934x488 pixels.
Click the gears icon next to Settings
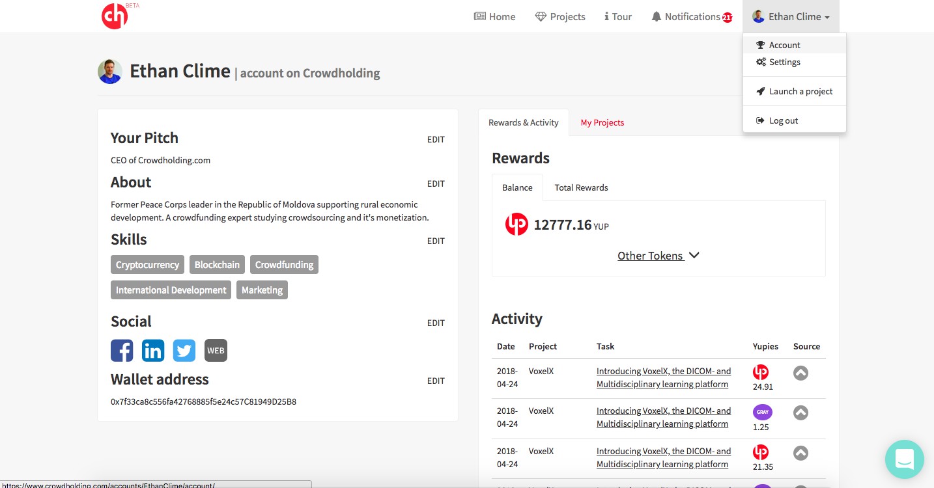pyautogui.click(x=761, y=62)
